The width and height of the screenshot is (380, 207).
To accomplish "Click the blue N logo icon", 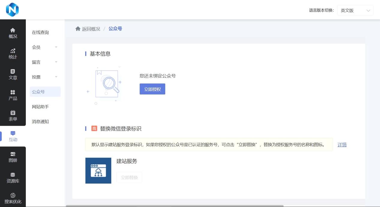I will (12, 10).
